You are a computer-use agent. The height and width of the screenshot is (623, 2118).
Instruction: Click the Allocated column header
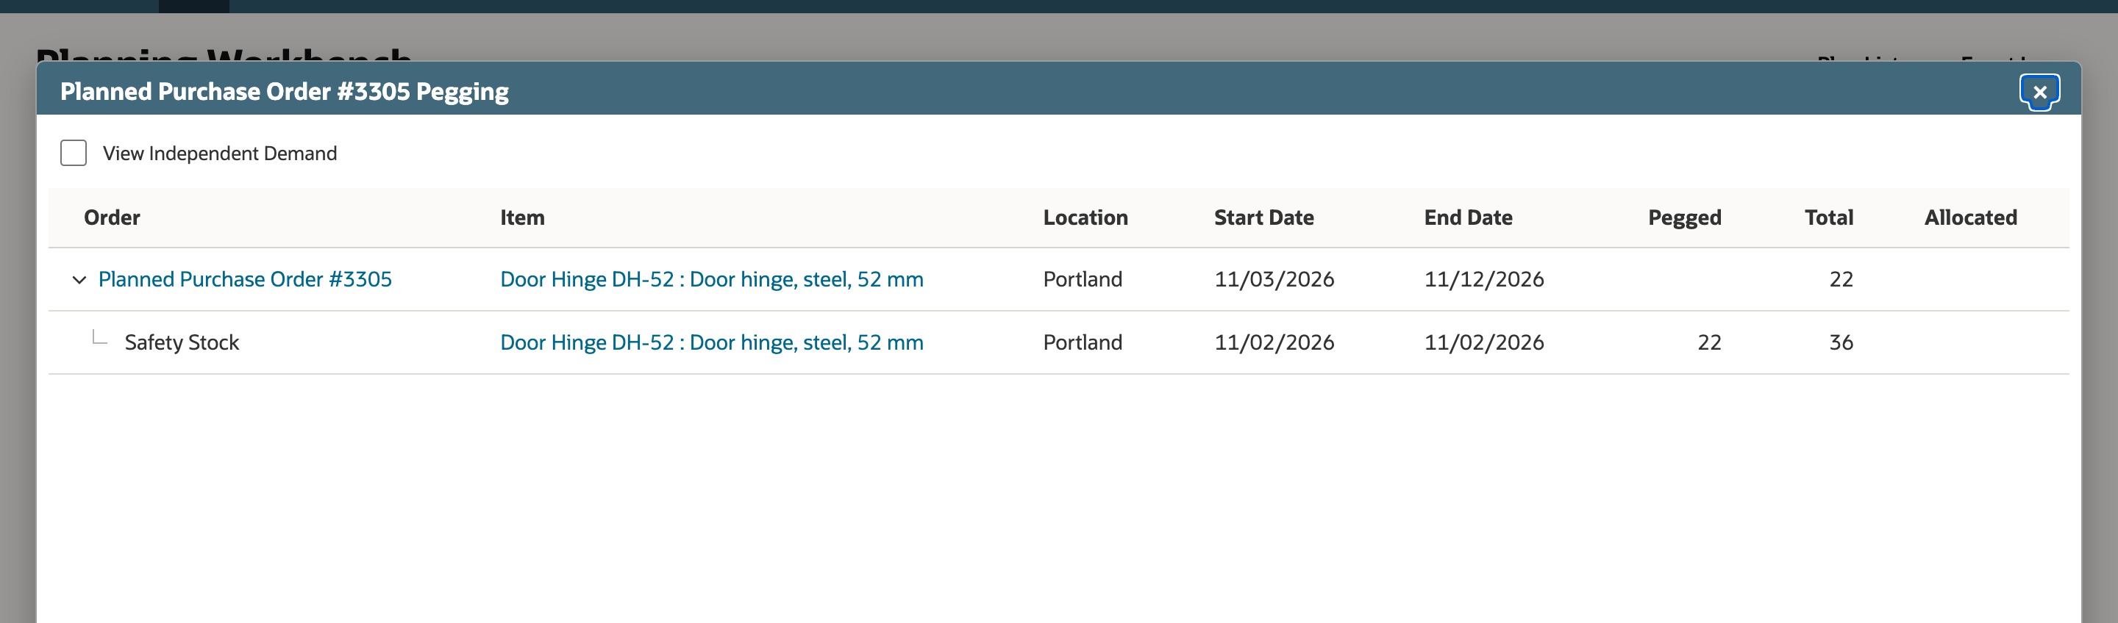1970,217
